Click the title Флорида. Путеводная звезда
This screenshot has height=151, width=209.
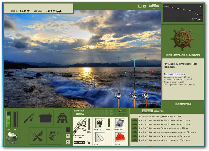[181, 65]
